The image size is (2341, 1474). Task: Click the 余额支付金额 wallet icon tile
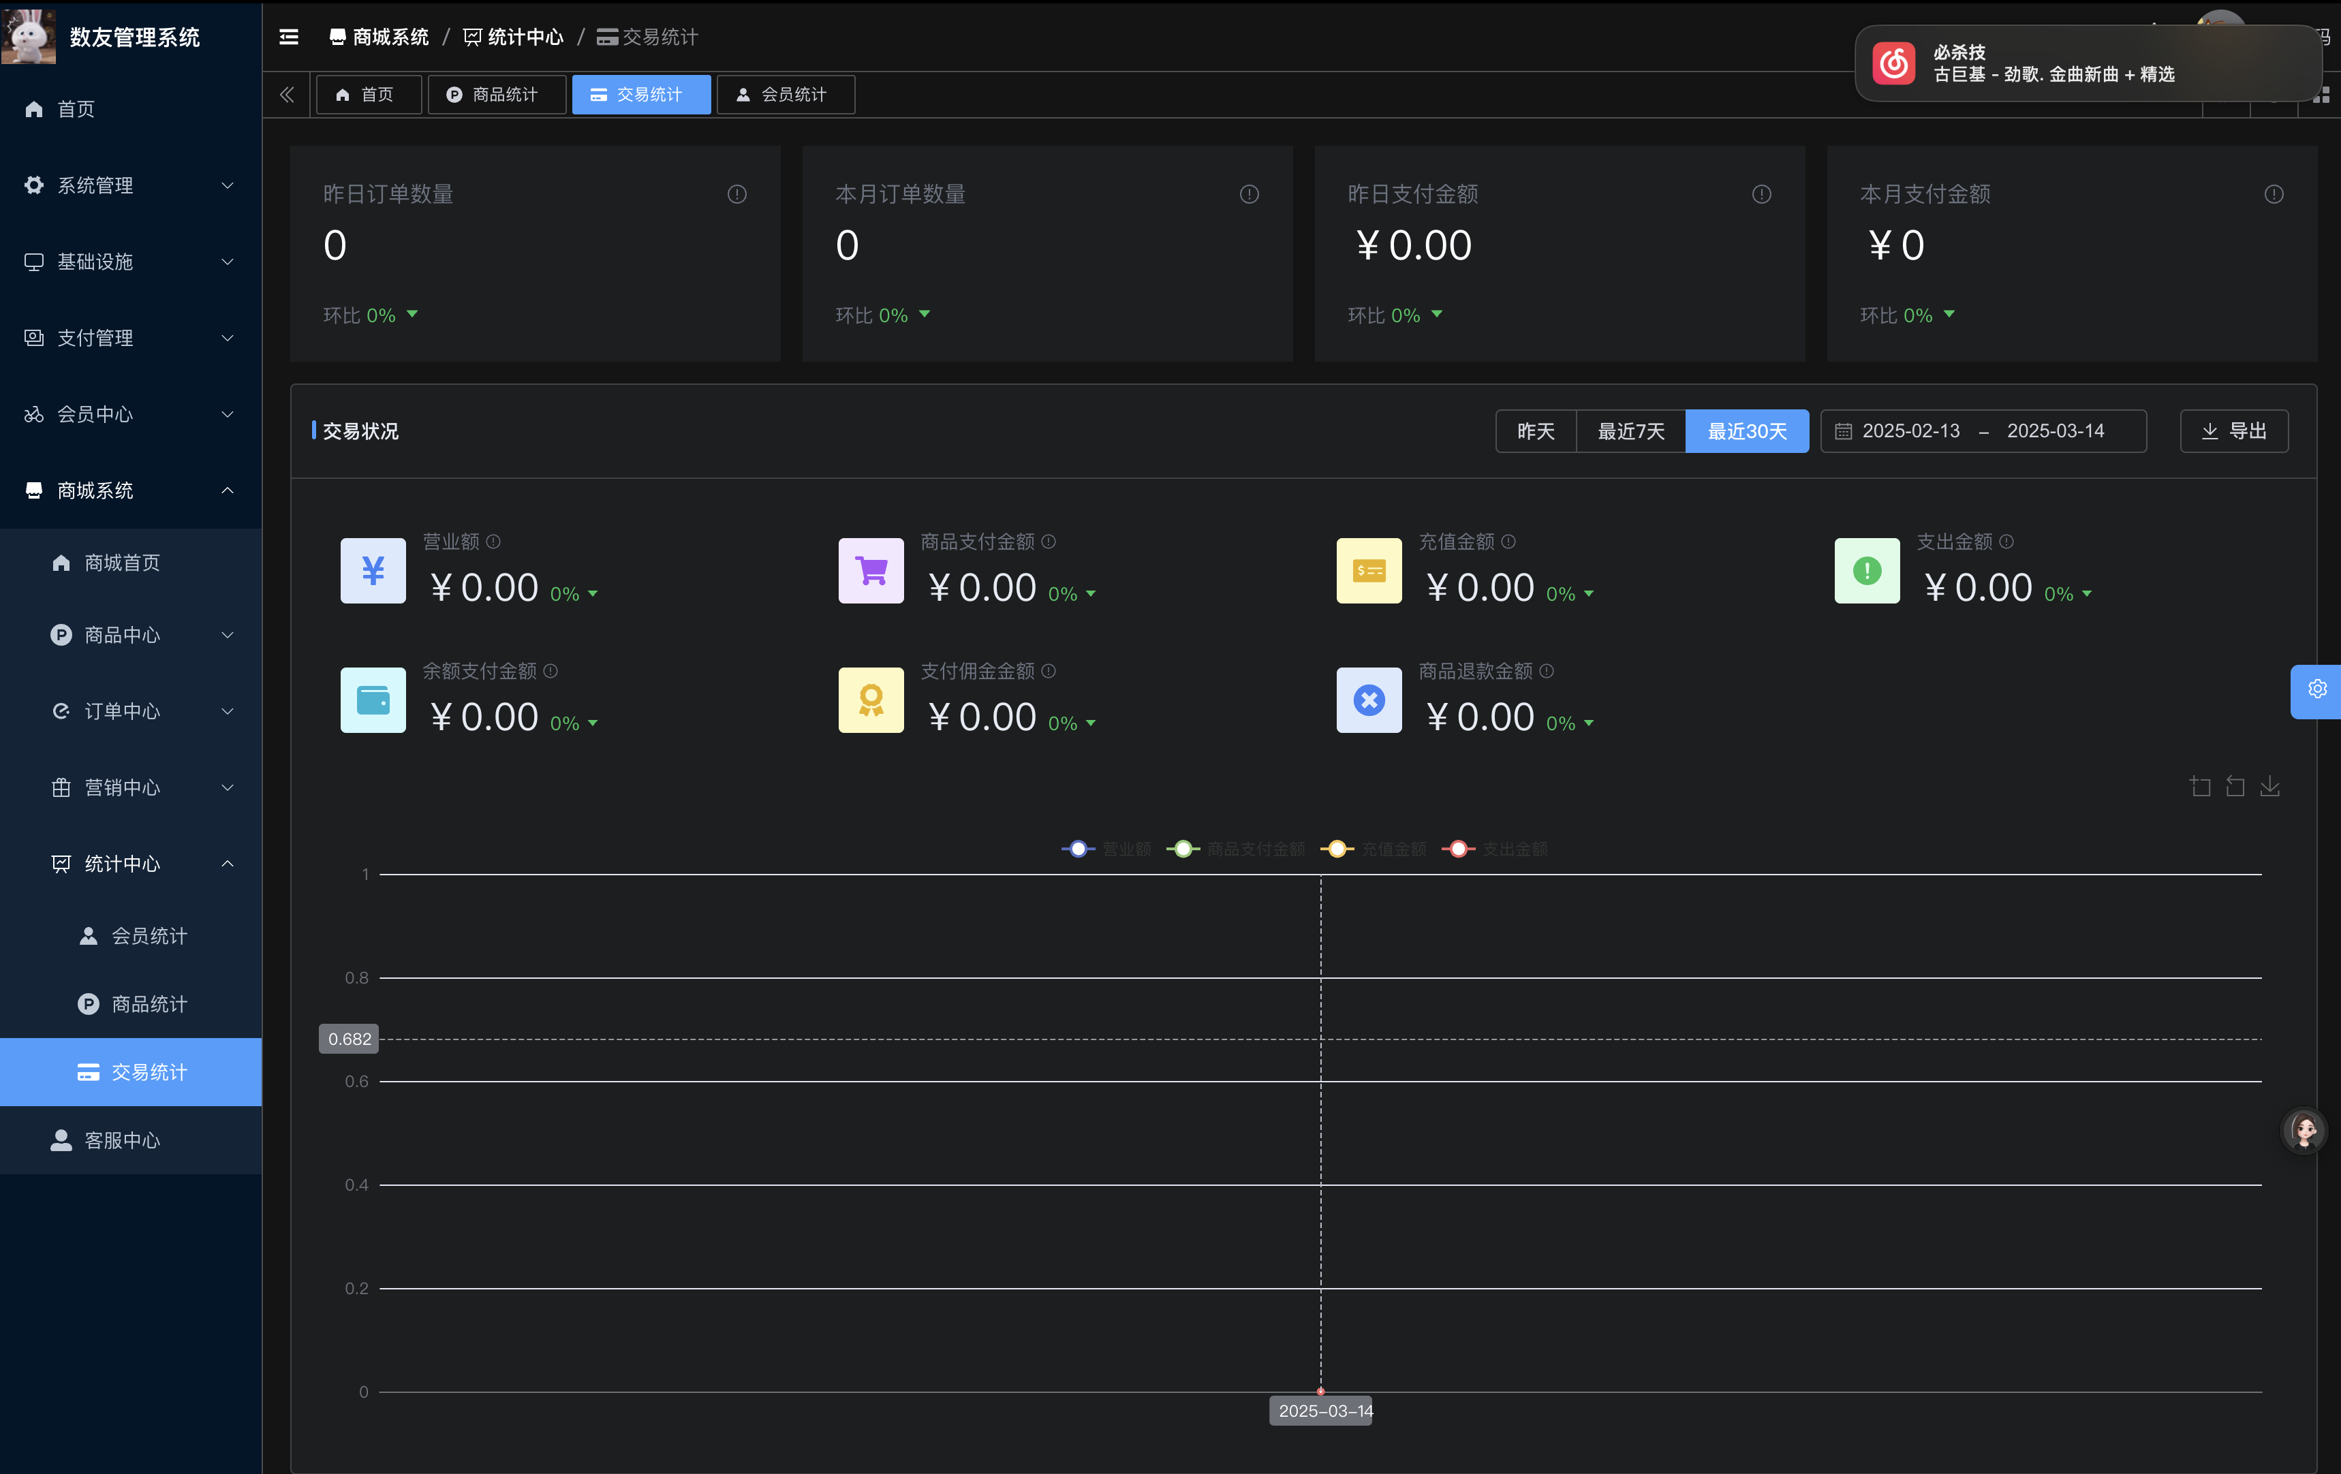(373, 700)
